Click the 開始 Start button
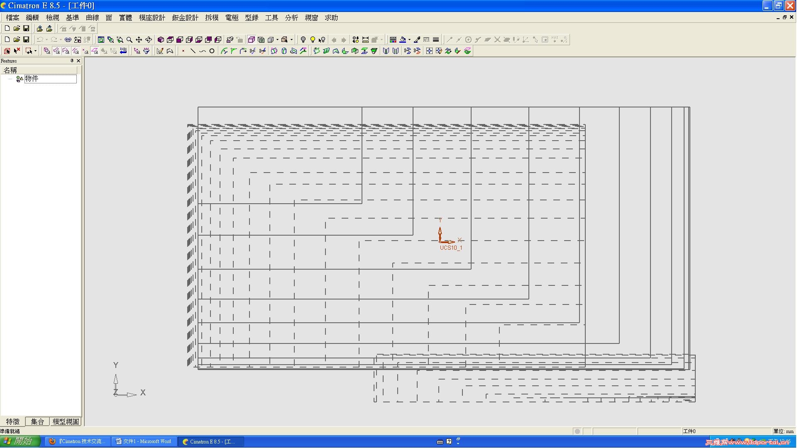This screenshot has width=797, height=448. point(20,441)
